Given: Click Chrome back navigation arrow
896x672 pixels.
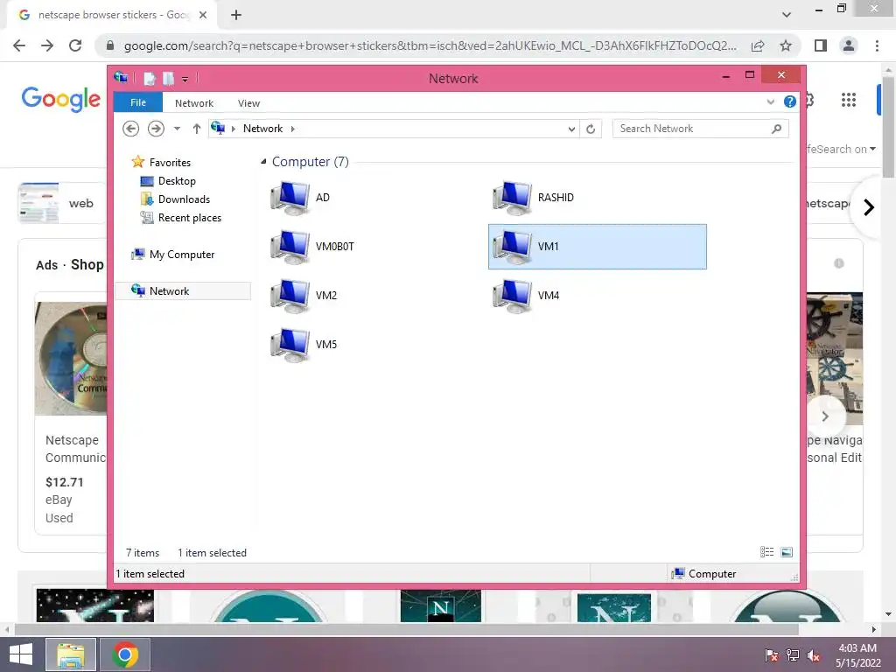Looking at the screenshot, I should 19,45.
